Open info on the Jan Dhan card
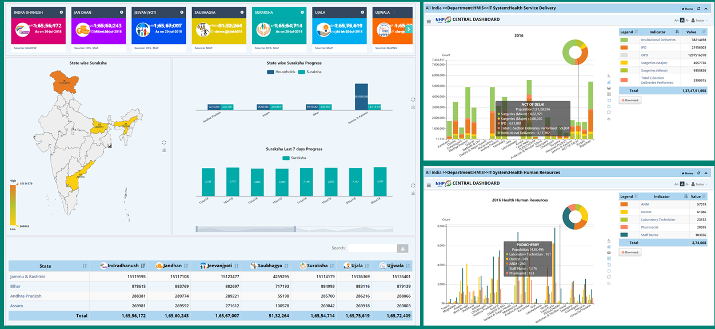The width and height of the screenshot is (715, 329). 121,12
